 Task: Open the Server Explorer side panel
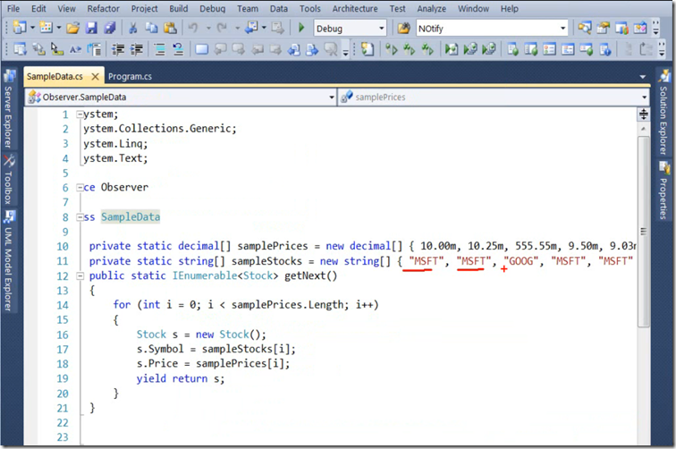8,109
